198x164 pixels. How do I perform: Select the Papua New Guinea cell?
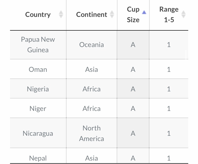click(x=38, y=45)
